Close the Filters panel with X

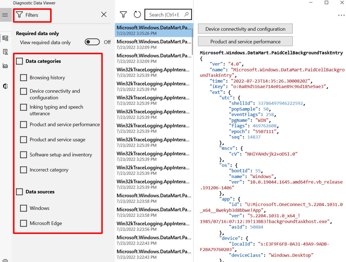tap(104, 15)
